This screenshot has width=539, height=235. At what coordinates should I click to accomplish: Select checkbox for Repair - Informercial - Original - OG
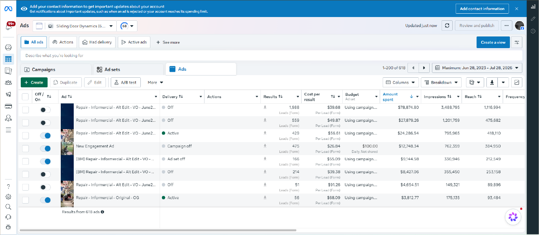(x=25, y=200)
